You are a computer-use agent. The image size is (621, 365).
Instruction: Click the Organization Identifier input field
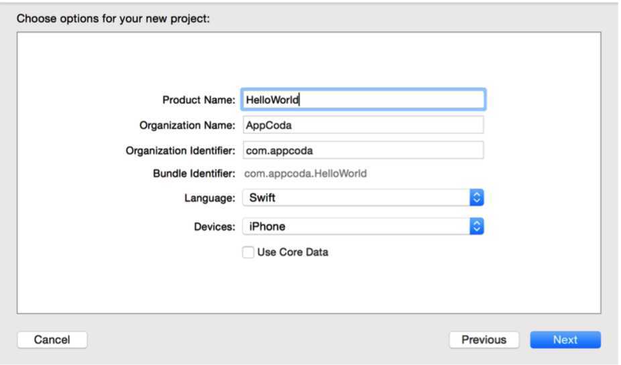[x=363, y=150]
